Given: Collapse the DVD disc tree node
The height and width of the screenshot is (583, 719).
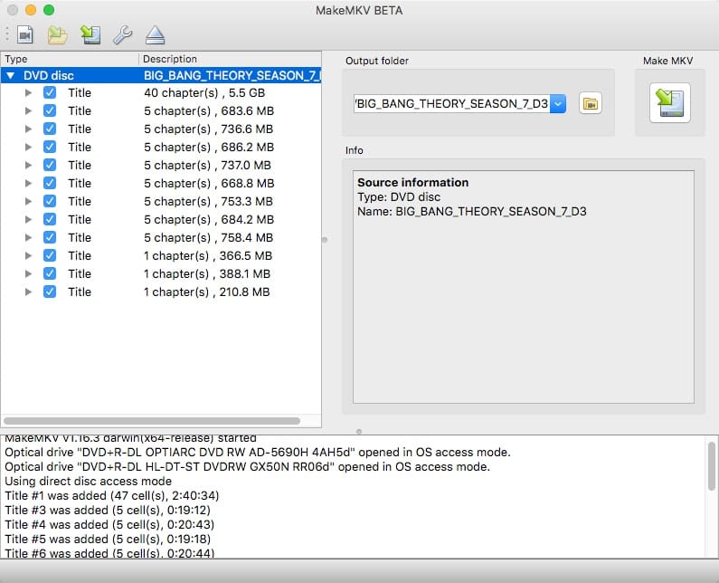Looking at the screenshot, I should point(11,76).
